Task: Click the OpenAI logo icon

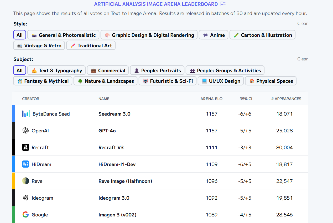Action: 25,131
